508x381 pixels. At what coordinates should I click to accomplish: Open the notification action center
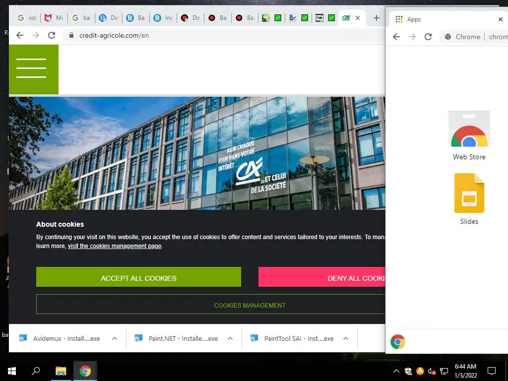click(492, 371)
